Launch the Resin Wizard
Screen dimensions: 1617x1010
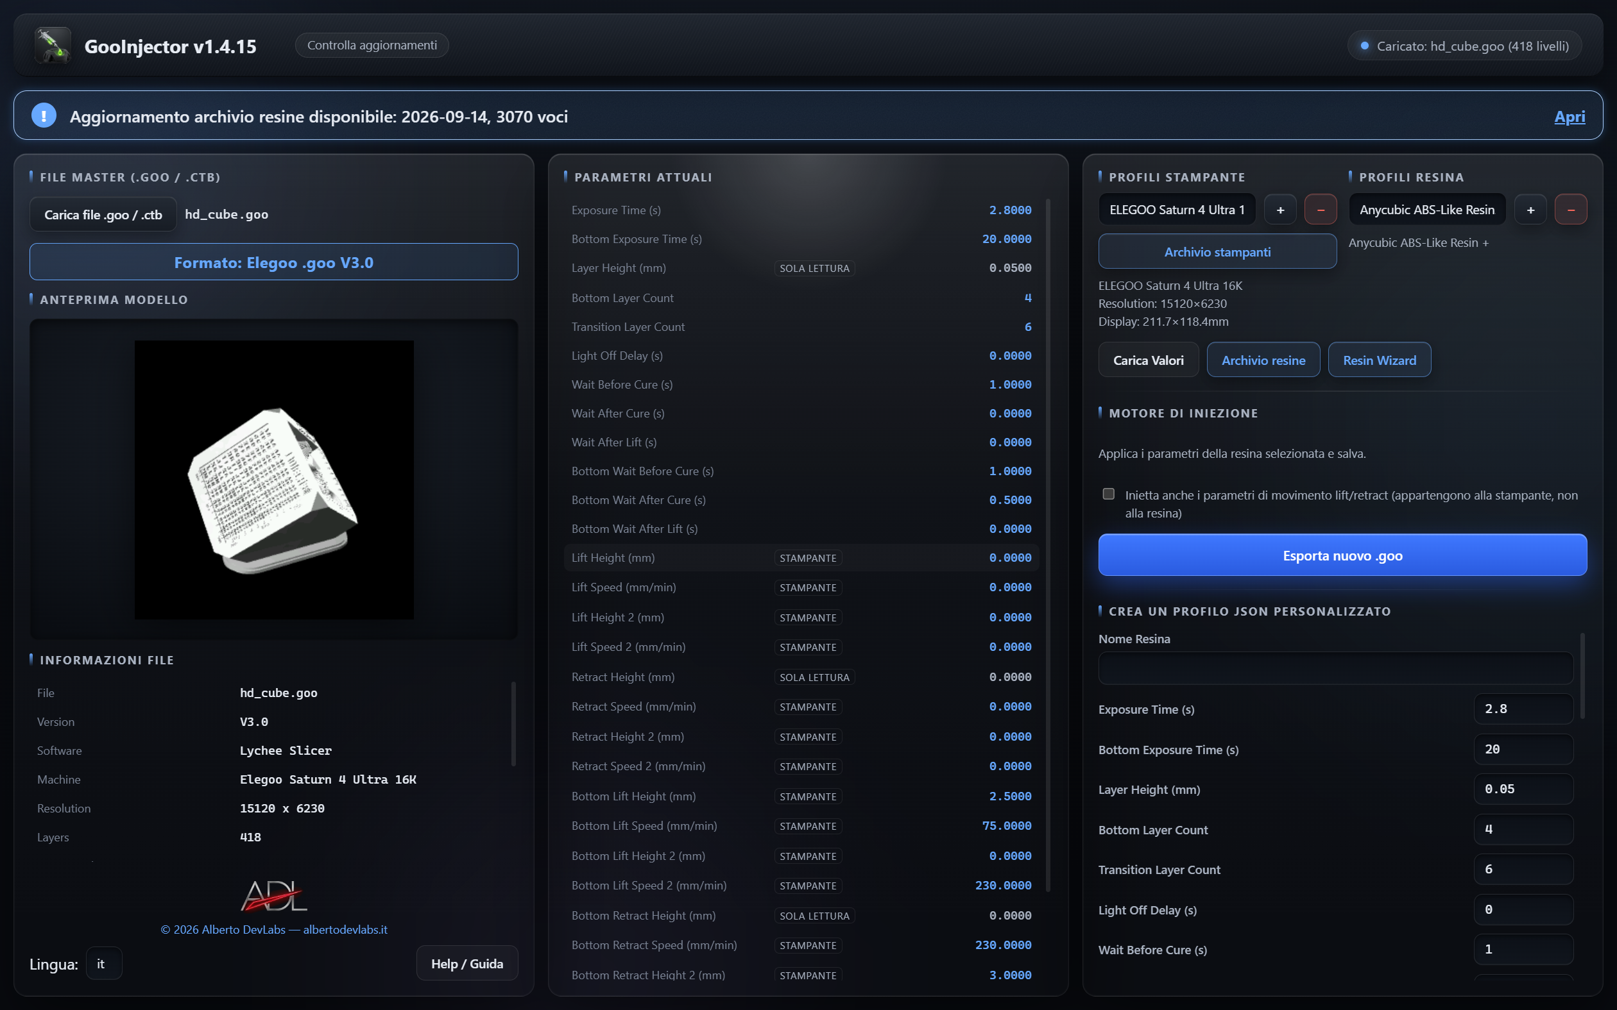click(1379, 360)
